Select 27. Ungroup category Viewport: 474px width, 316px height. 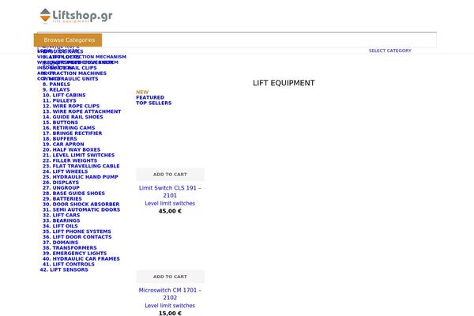[61, 188]
